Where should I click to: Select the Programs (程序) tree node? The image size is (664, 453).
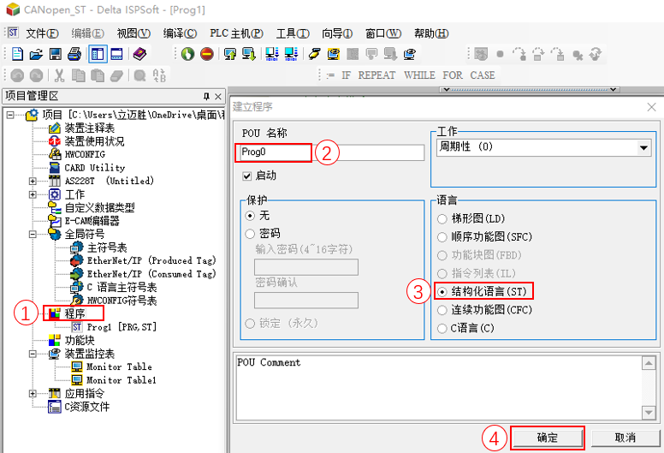[74, 313]
